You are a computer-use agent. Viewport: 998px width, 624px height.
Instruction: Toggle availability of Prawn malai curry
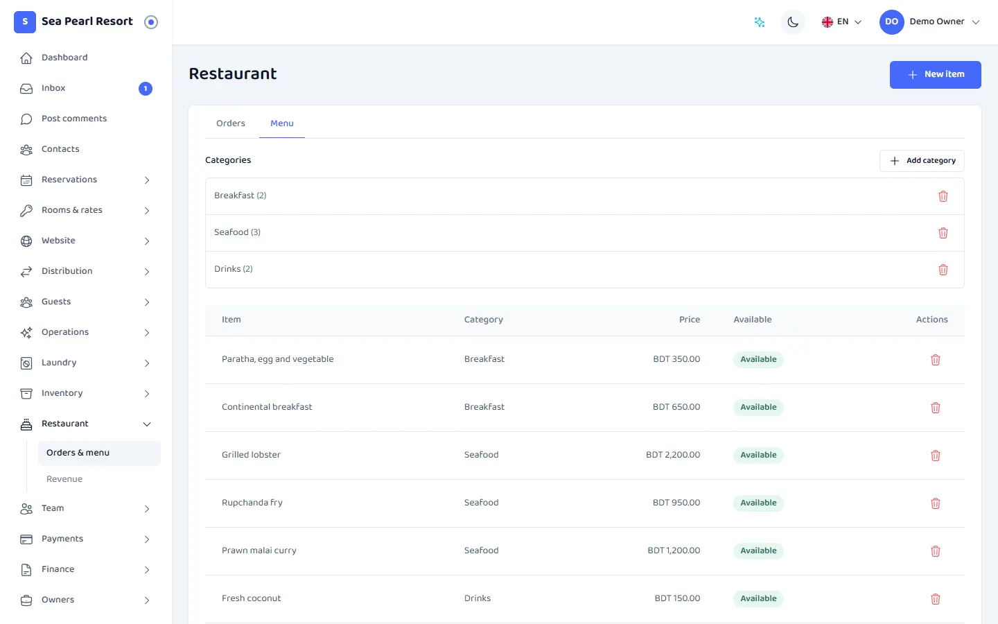click(758, 551)
